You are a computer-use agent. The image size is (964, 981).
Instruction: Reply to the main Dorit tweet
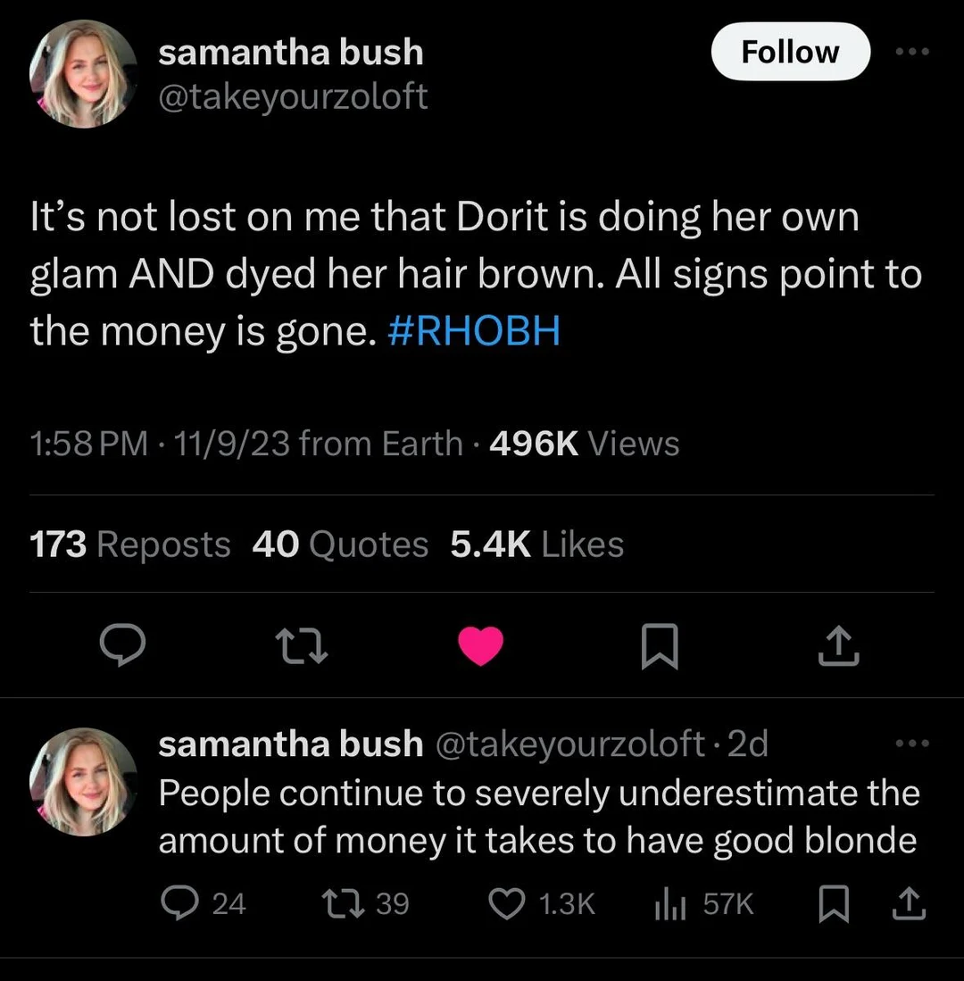click(120, 646)
